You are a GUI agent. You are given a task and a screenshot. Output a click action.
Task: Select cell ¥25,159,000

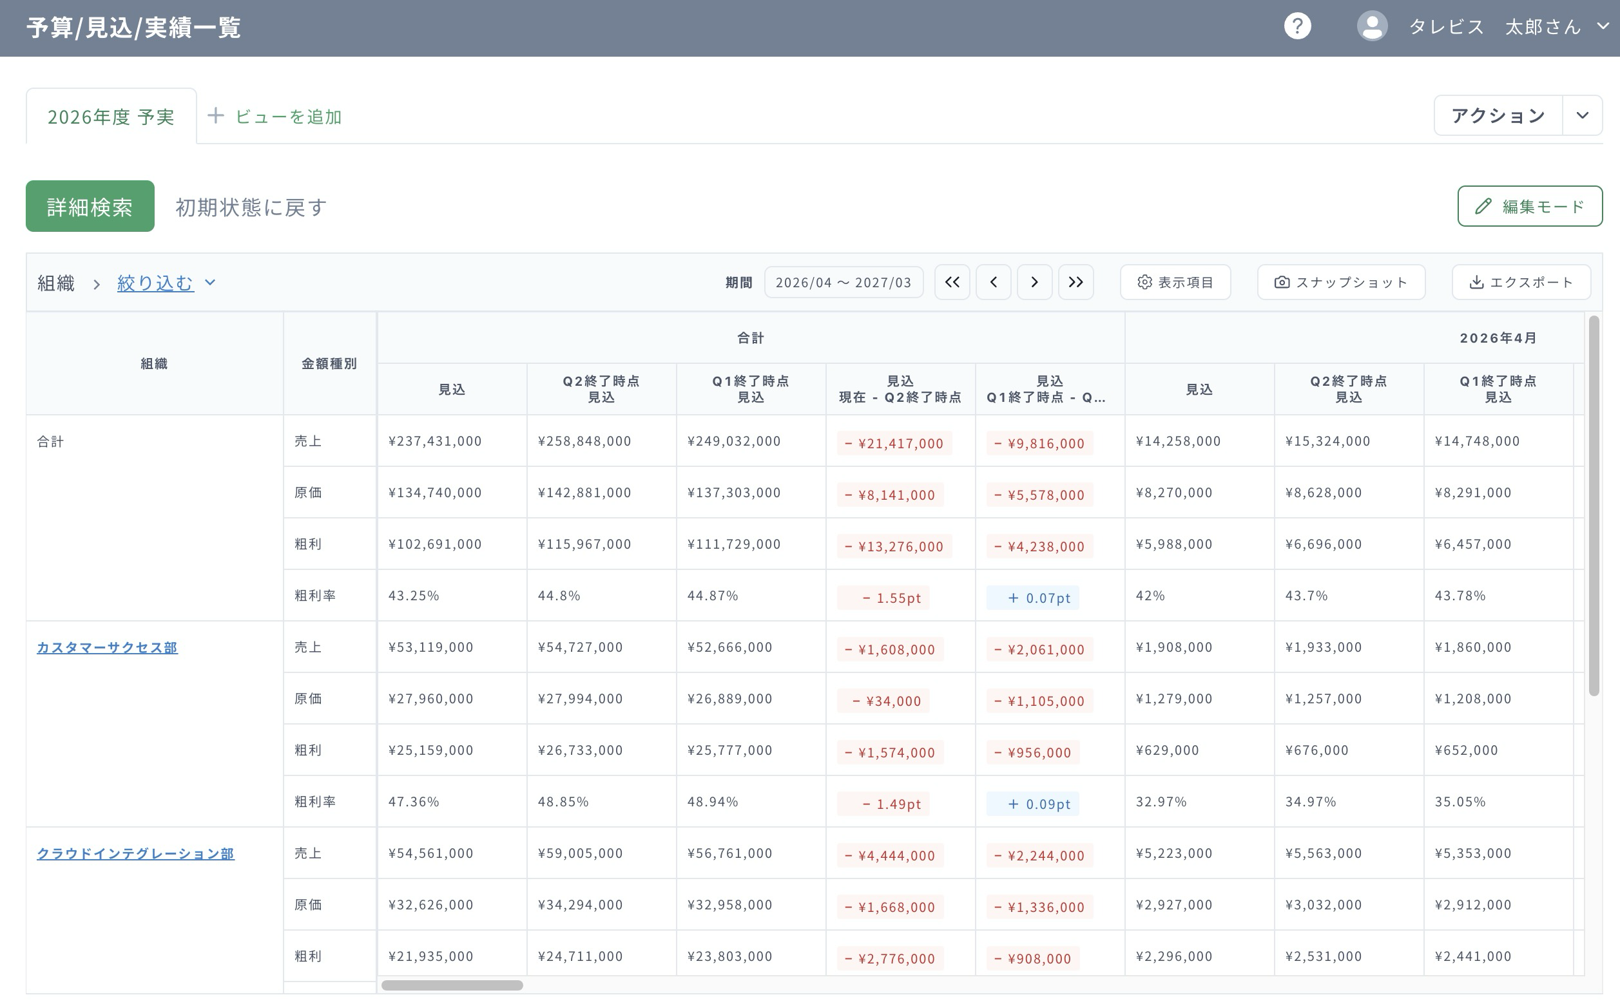452,750
